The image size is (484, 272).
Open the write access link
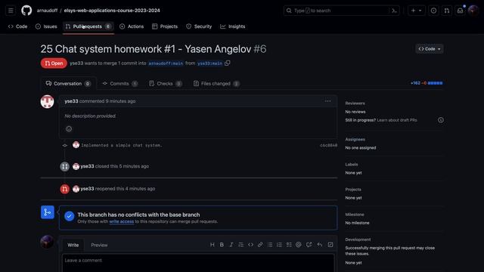(122, 221)
